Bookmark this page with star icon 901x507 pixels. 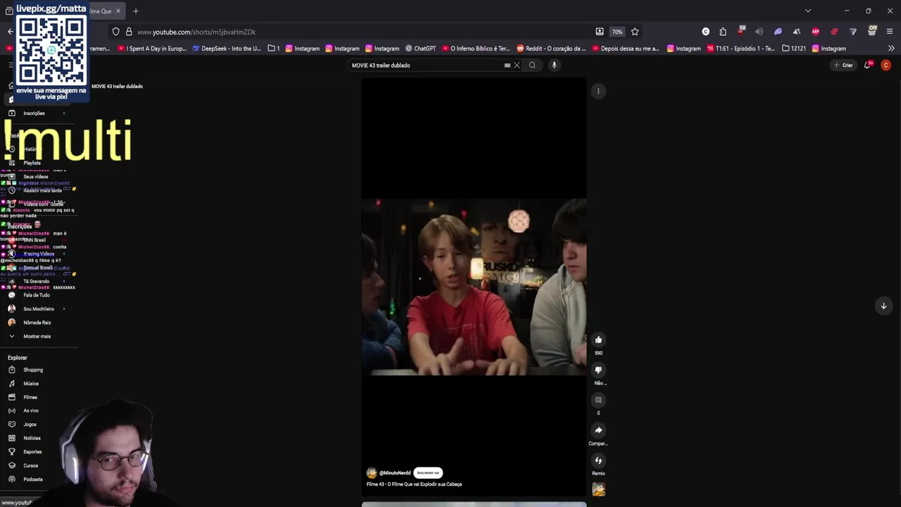point(635,32)
